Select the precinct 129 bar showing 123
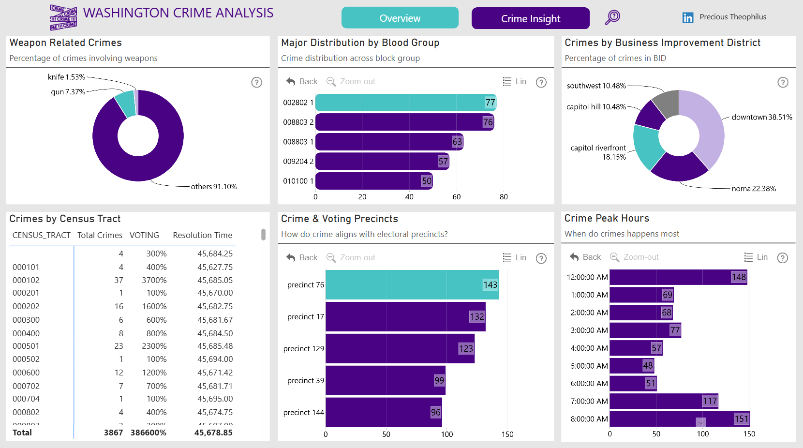 coord(400,349)
